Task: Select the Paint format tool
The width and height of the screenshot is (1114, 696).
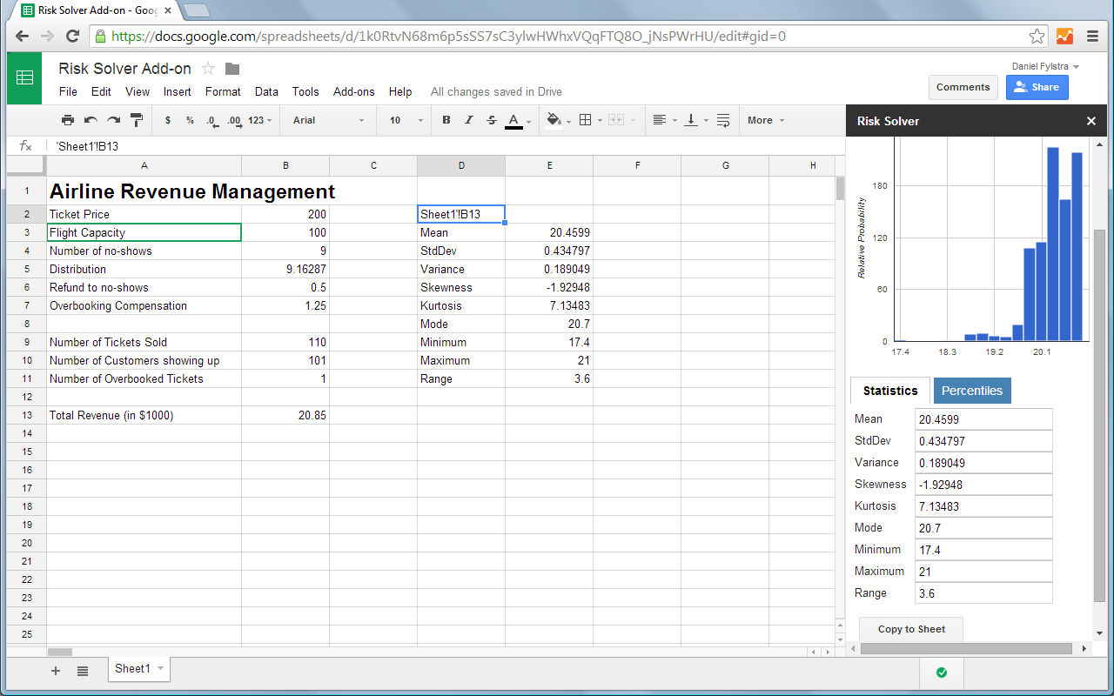Action: (137, 120)
